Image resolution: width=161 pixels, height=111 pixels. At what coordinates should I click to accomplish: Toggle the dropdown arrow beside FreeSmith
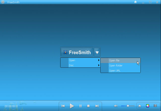[x=97, y=52]
